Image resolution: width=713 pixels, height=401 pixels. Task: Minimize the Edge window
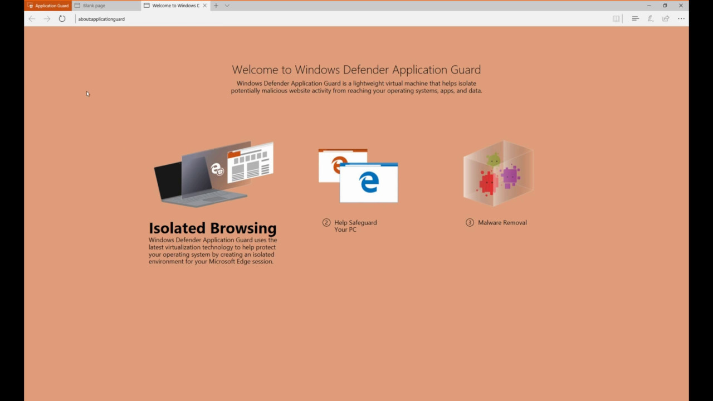point(649,6)
